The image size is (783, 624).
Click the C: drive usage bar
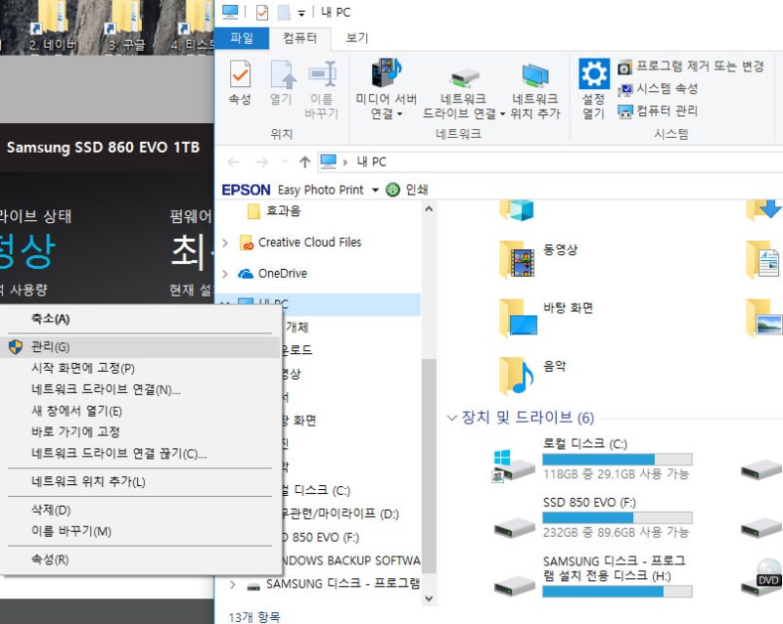[x=618, y=460]
